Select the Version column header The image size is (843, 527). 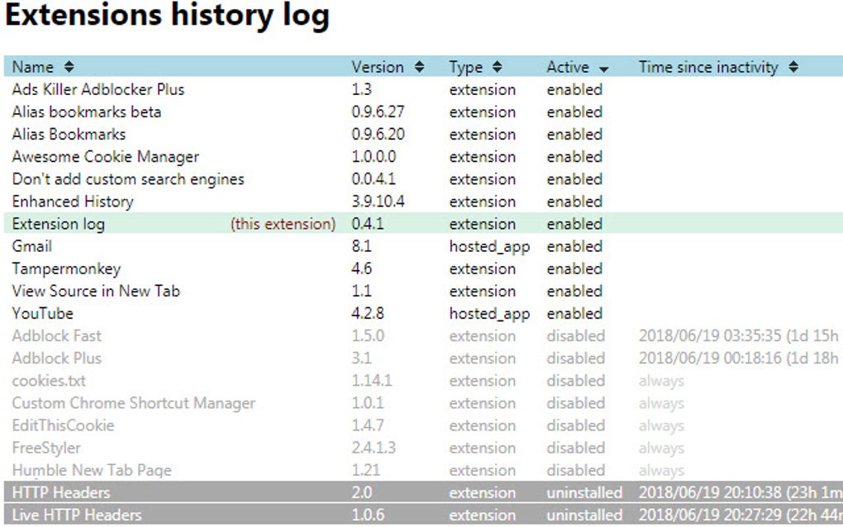(x=378, y=67)
